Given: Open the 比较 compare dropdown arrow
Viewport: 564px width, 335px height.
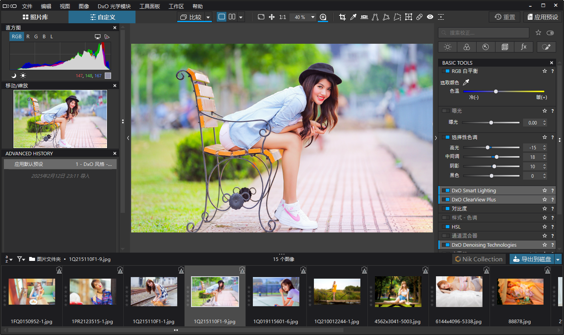Looking at the screenshot, I should point(208,17).
